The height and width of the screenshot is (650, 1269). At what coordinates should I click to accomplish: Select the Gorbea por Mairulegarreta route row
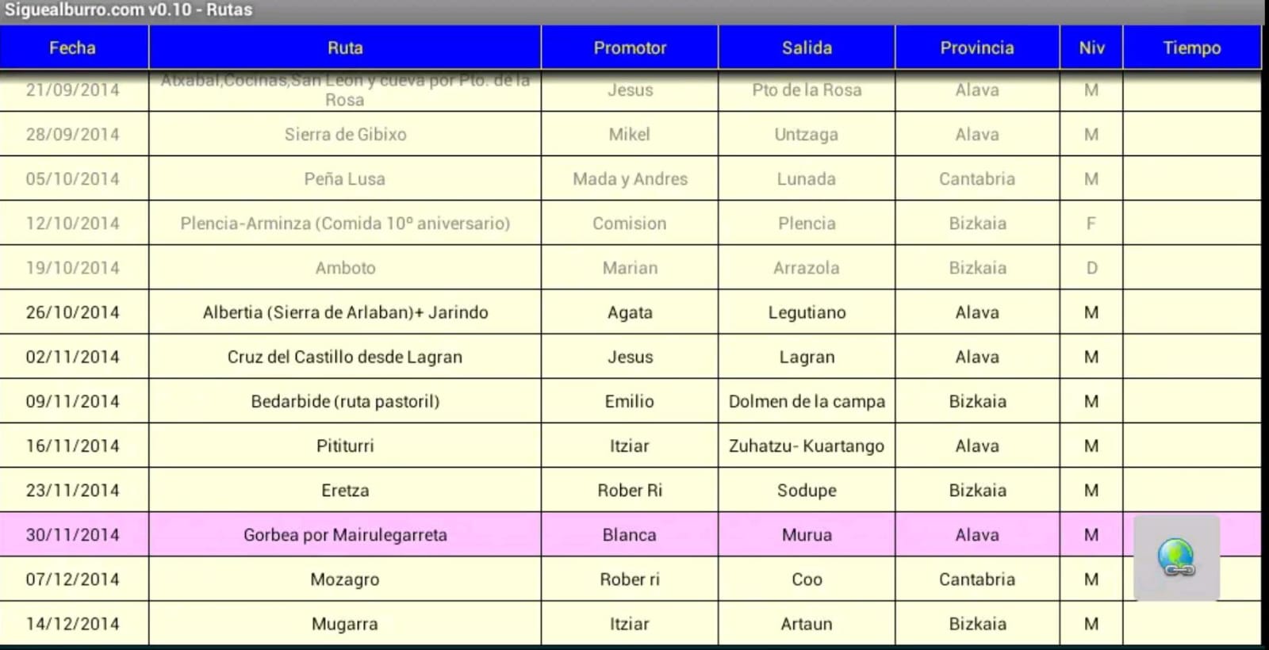point(345,535)
